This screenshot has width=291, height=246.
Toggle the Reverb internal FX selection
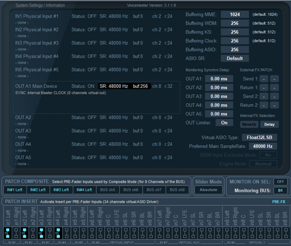pos(249,124)
